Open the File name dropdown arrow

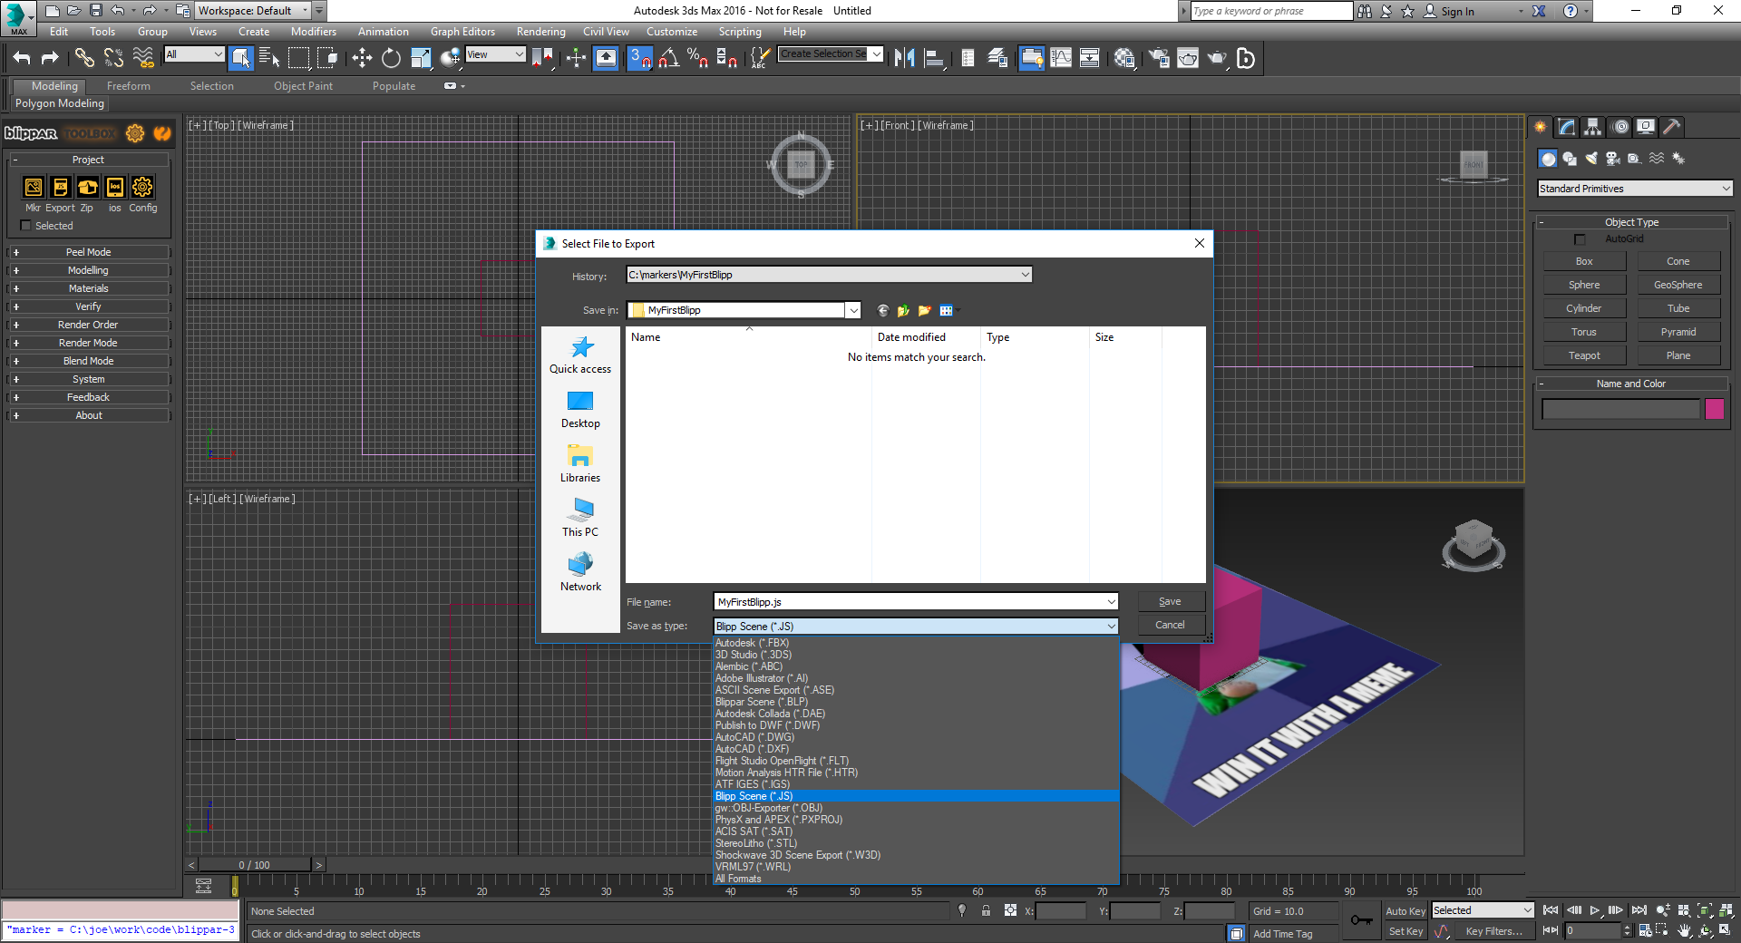point(1111,602)
